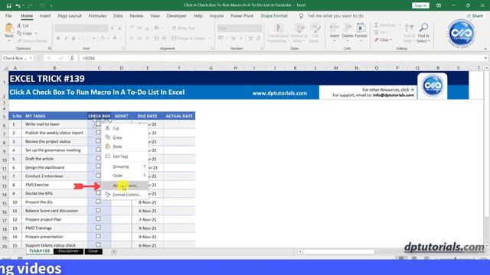Expand the Order submenu in the context menu
490x275 pixels.
pos(145,176)
